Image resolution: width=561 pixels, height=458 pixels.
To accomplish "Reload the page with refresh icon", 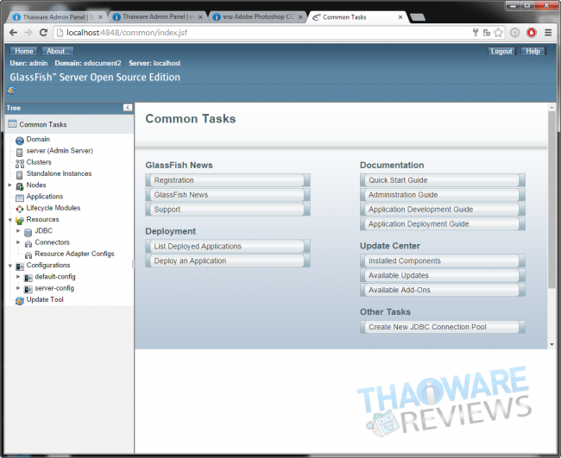I will coord(43,33).
